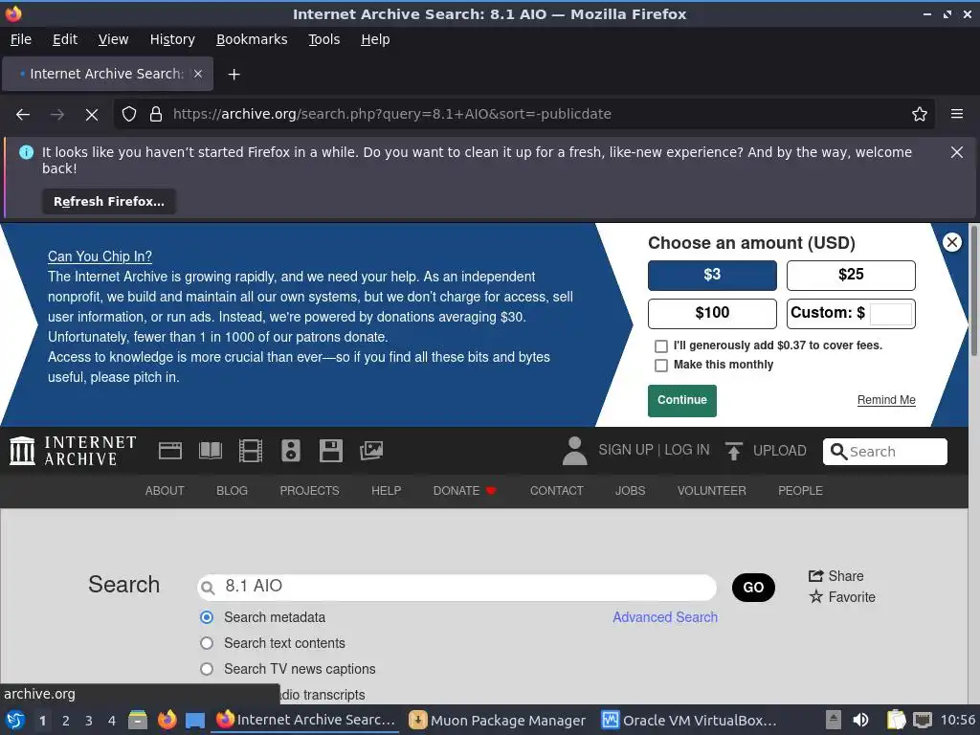This screenshot has height=735, width=980.
Task: Open the Firefox hamburger menu
Action: 957,115
